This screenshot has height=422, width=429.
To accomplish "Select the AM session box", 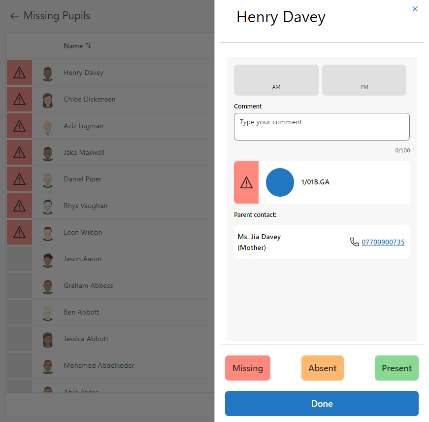I will [x=276, y=80].
